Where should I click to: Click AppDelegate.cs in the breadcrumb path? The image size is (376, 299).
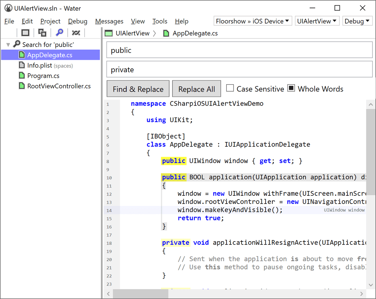click(195, 33)
